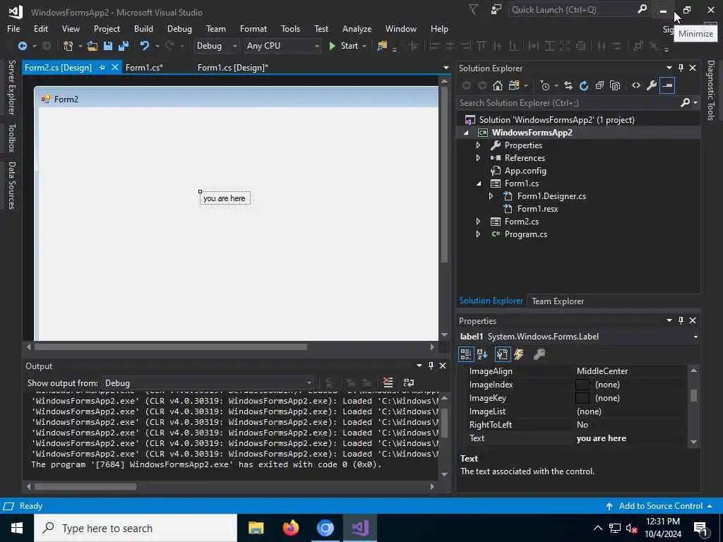Collapse the WindowsFormsApp2 project node
723x542 pixels.
click(x=466, y=133)
